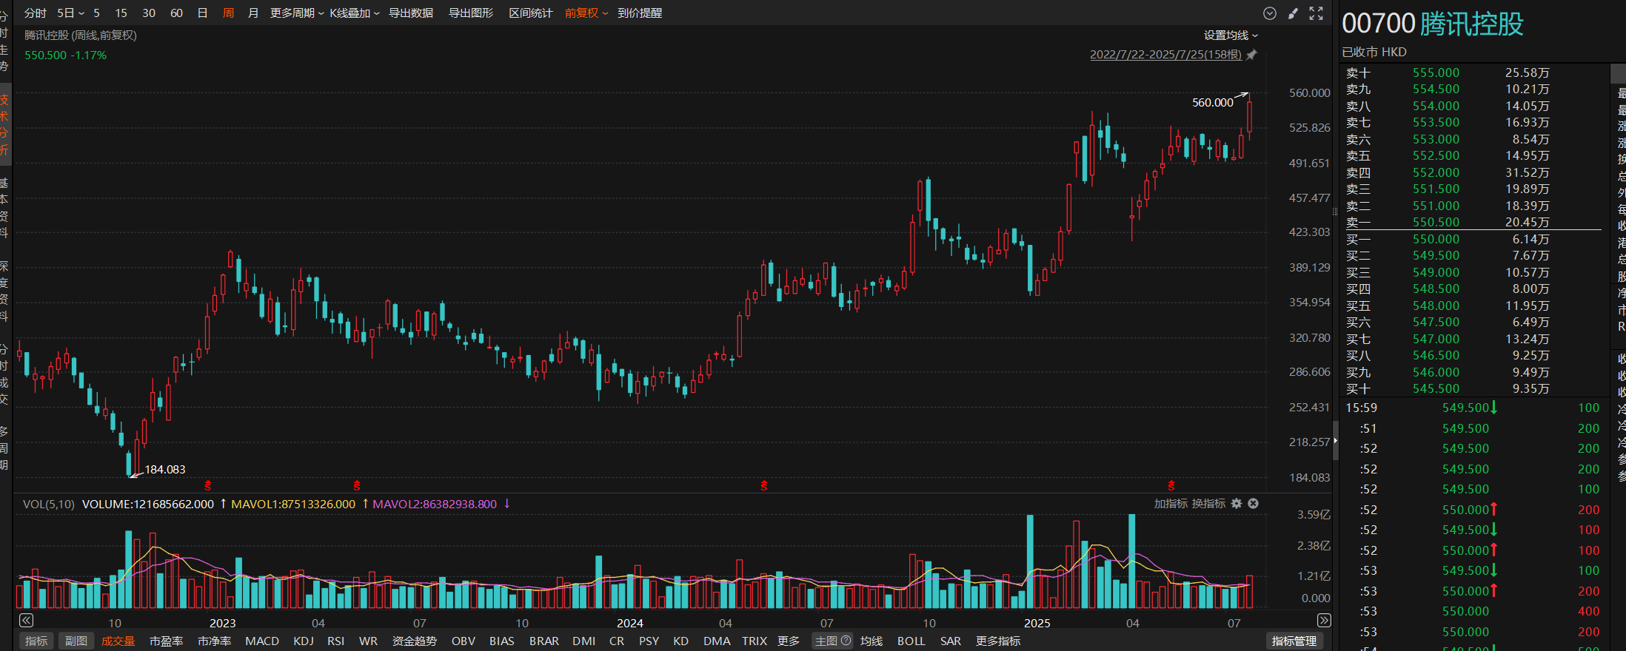Expand the 更多周期 dropdown

coord(296,13)
